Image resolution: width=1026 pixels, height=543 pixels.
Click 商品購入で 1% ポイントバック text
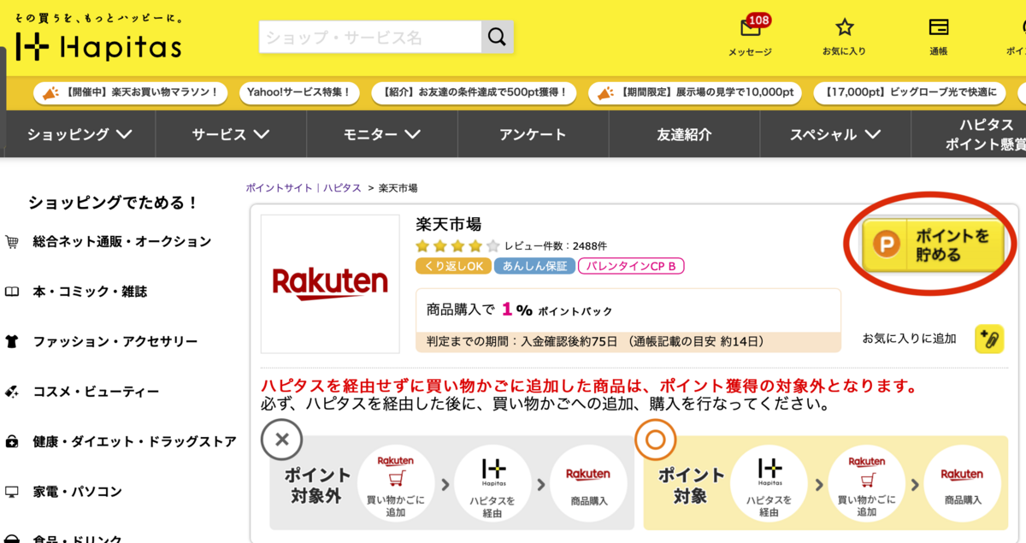click(x=520, y=310)
